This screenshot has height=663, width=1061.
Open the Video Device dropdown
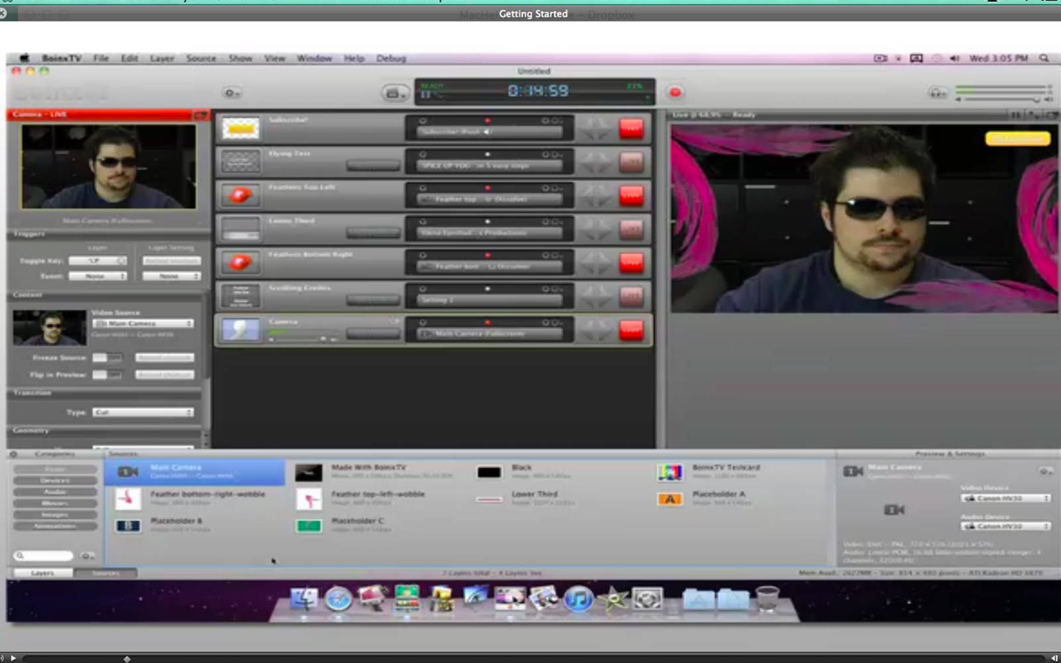pos(1006,498)
